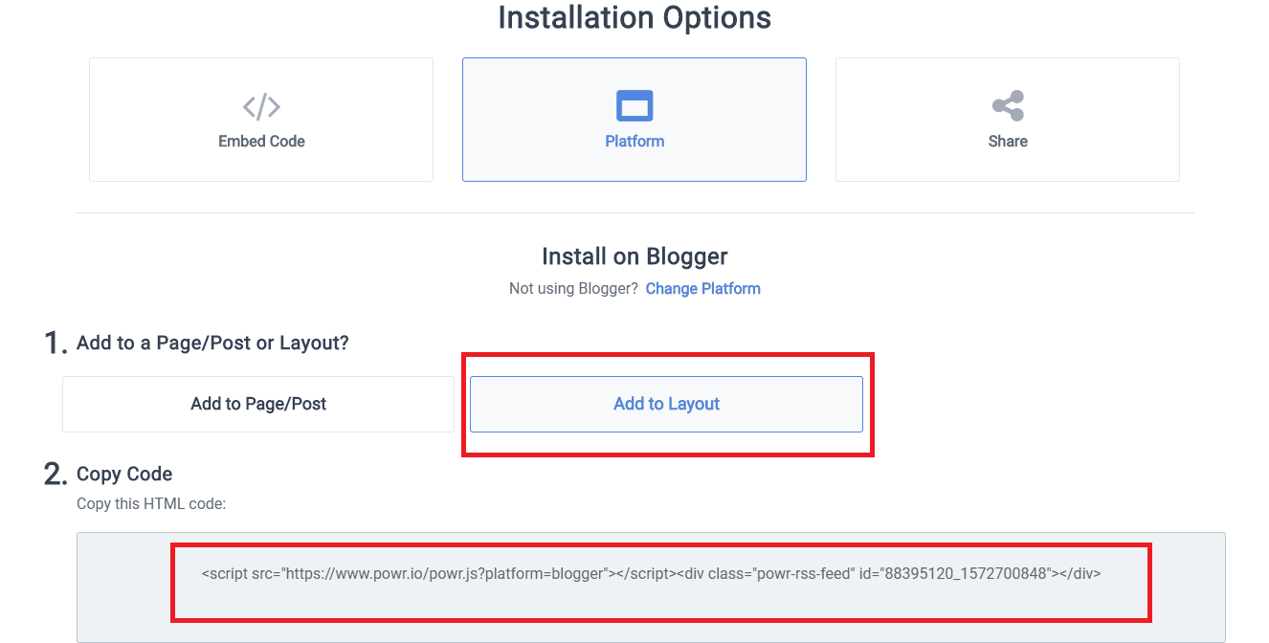The width and height of the screenshot is (1269, 643).
Task: Click the Share nodes icon
Action: pyautogui.click(x=1008, y=105)
